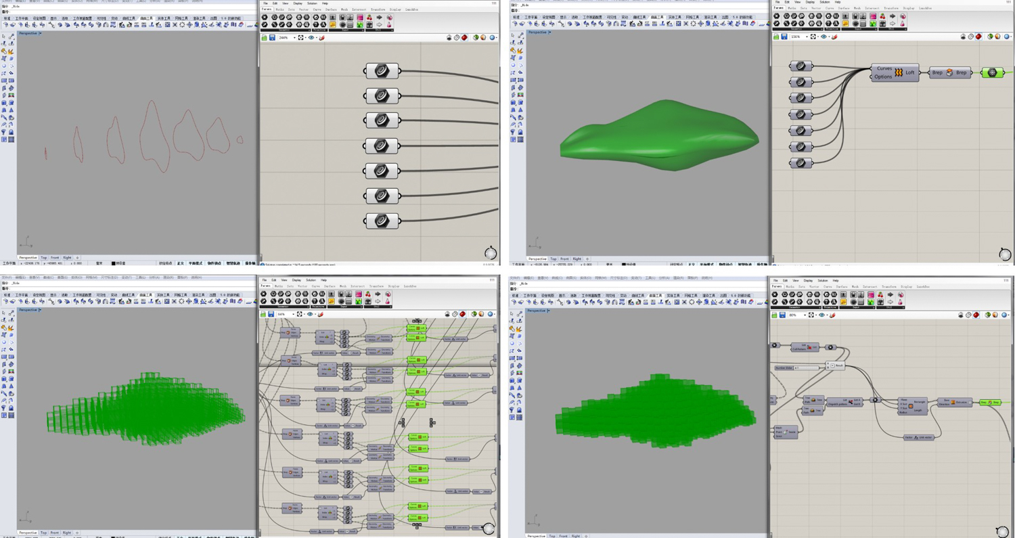Open the 网格工具 toolbar tab in top-left Rhino
1015x538 pixels.
tap(181, 18)
